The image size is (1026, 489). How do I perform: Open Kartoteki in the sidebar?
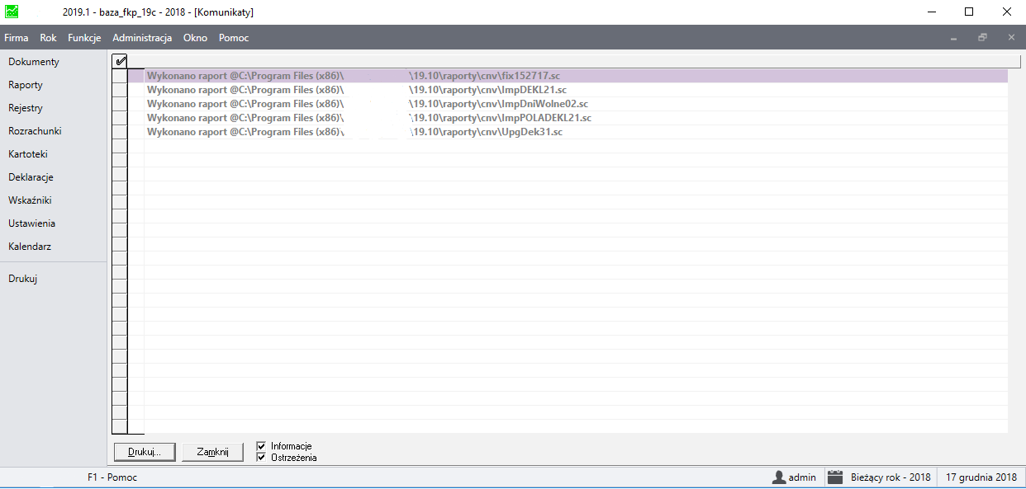[x=28, y=154]
